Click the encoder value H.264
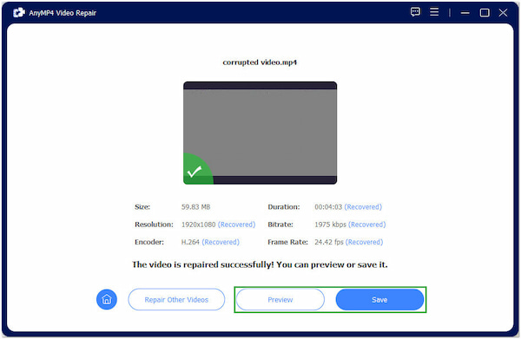 (190, 242)
